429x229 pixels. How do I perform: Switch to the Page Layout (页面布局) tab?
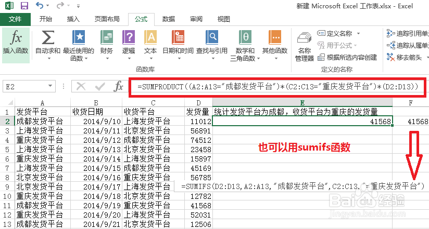pyautogui.click(x=107, y=19)
